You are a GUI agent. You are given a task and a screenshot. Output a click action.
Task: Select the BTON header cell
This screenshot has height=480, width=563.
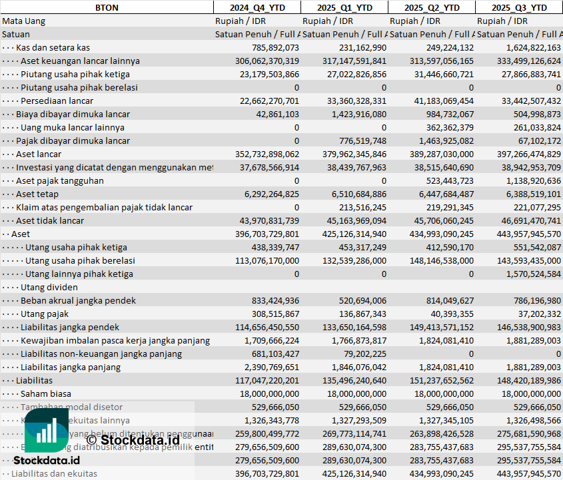[107, 7]
